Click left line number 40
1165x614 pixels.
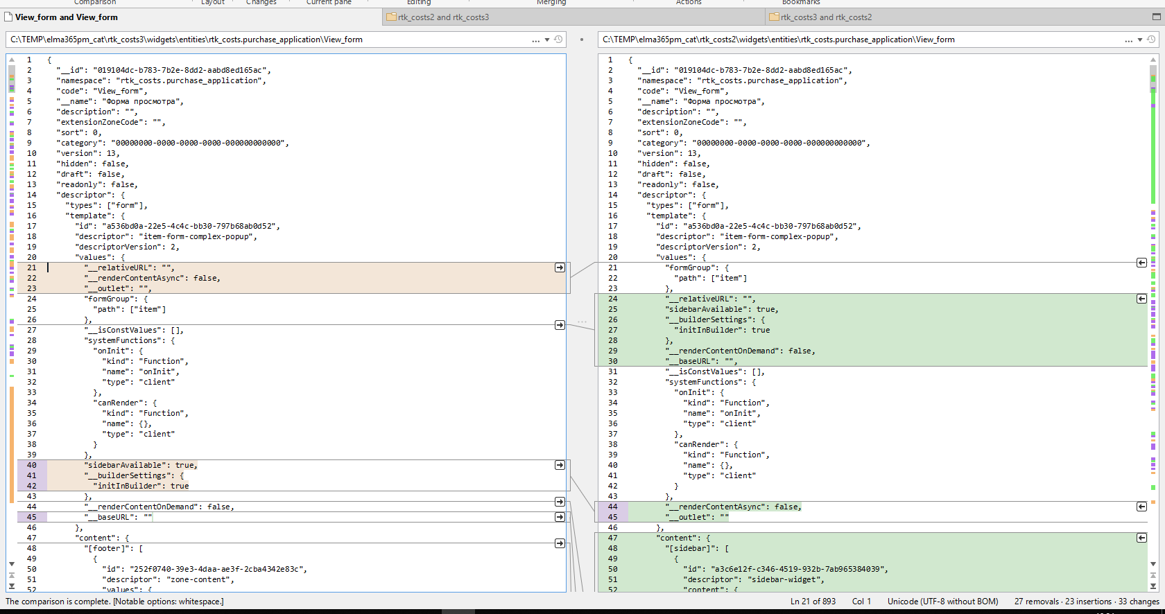(31, 465)
